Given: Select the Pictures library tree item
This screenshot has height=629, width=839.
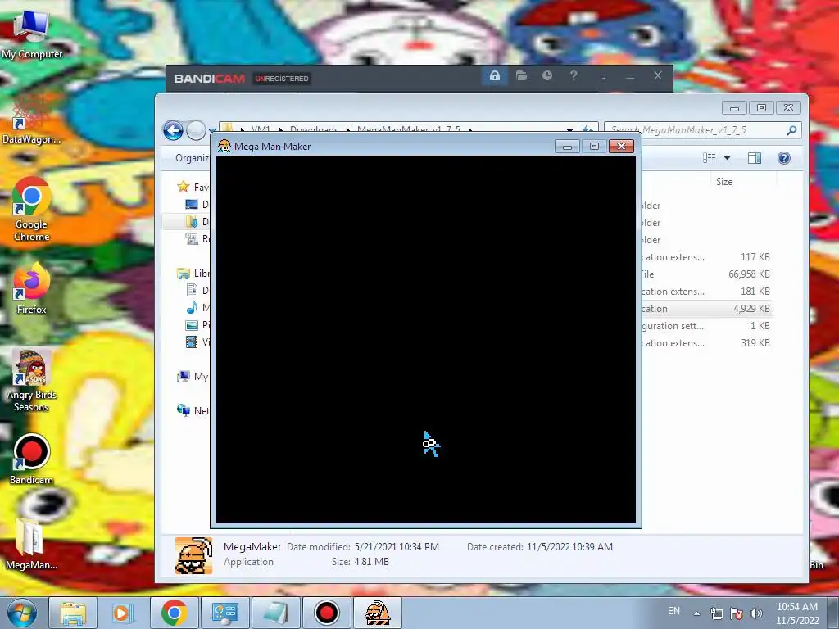Looking at the screenshot, I should tap(197, 324).
